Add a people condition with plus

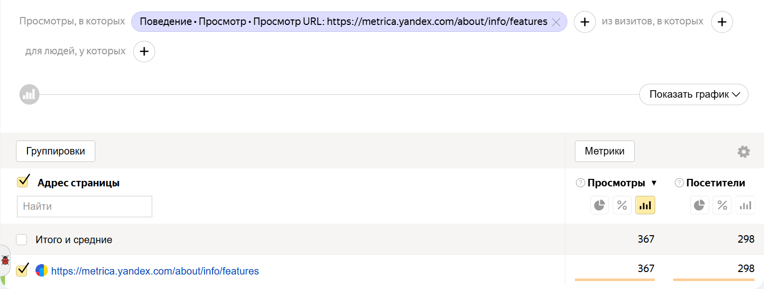144,51
